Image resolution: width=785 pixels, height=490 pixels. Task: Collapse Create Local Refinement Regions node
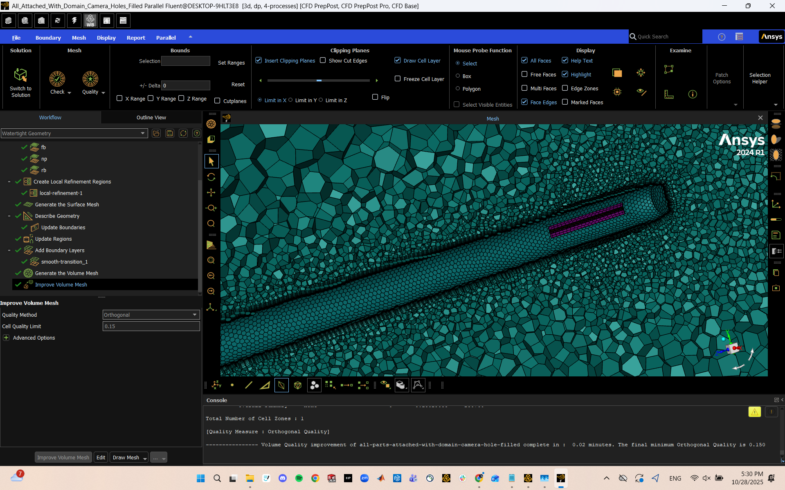[9, 181]
